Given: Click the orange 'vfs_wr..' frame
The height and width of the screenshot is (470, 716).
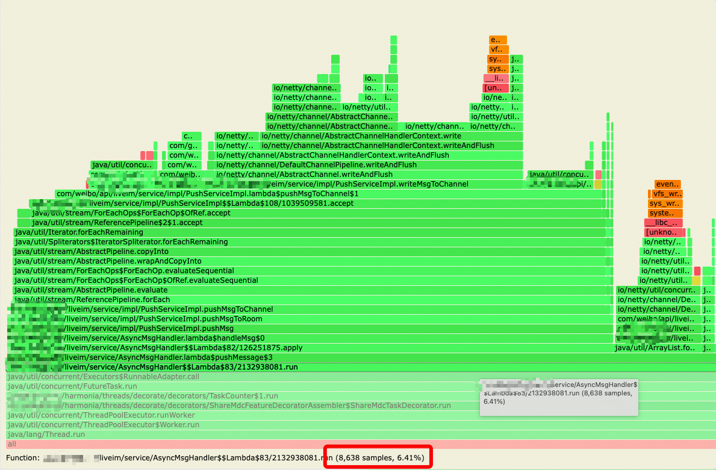Looking at the screenshot, I should tap(667, 194).
